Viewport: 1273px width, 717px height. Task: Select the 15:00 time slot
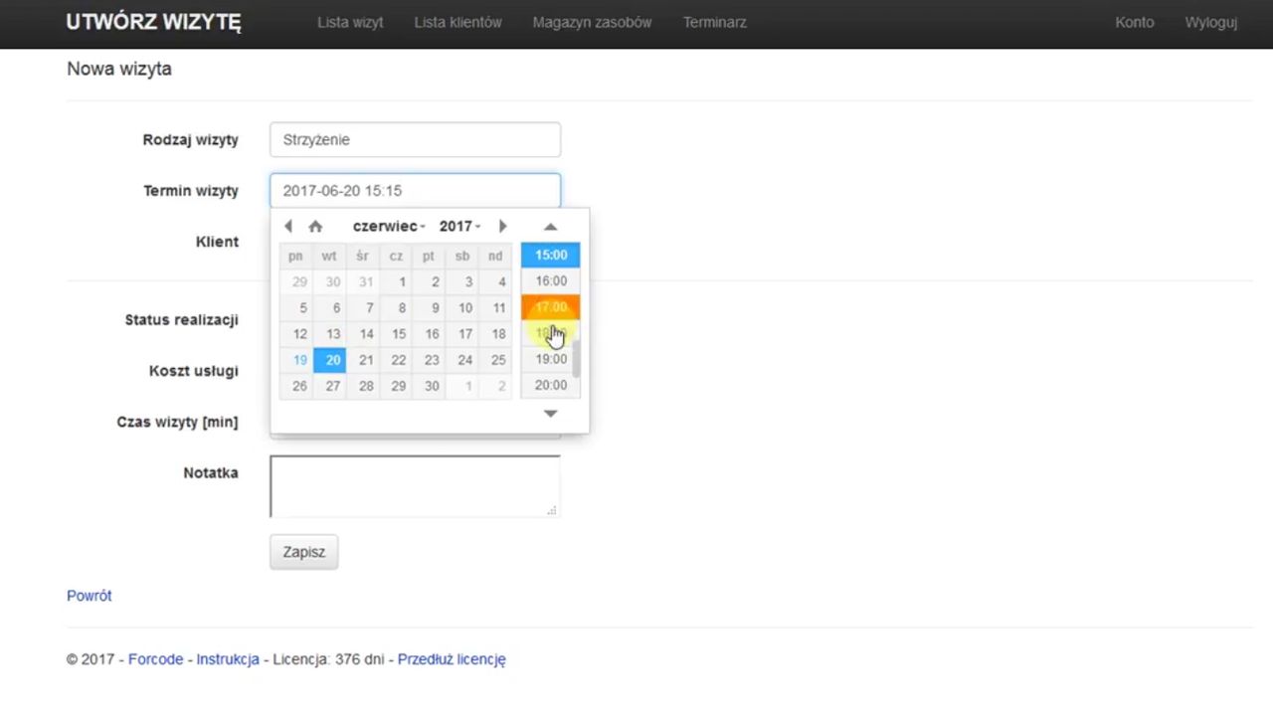pos(551,256)
